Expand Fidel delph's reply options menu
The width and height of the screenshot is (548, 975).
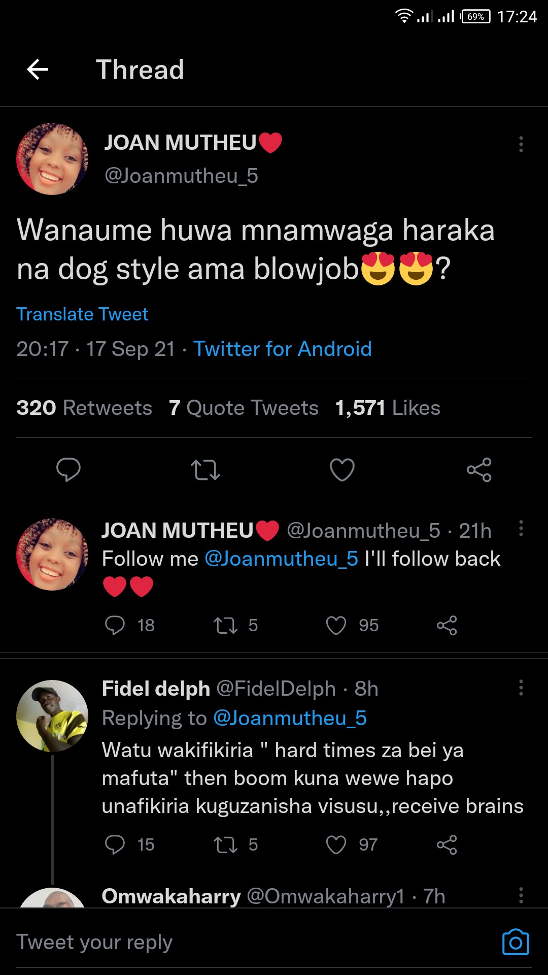coord(521,688)
